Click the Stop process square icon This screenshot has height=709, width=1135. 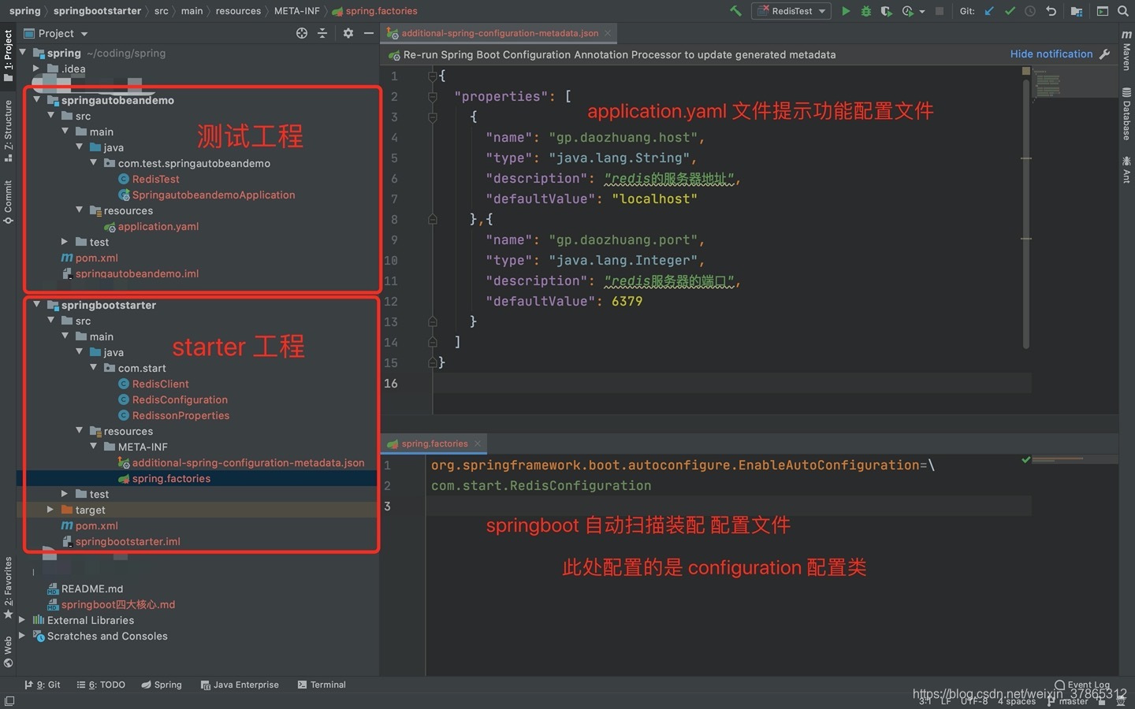pyautogui.click(x=940, y=11)
